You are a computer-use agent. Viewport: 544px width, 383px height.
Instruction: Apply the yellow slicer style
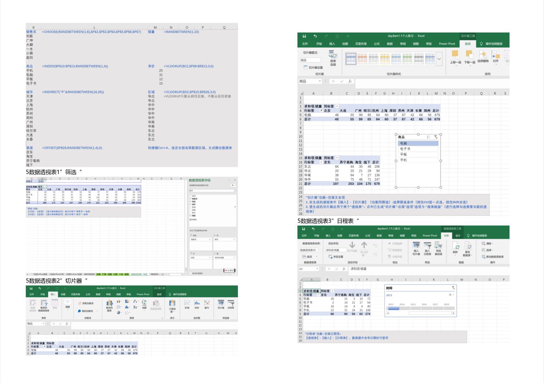(x=385, y=59)
